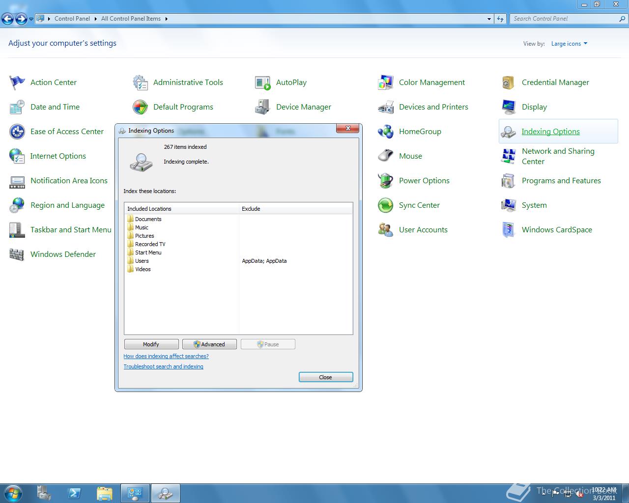This screenshot has height=503, width=629.
Task: Open the Internet Options icon
Action: click(17, 156)
